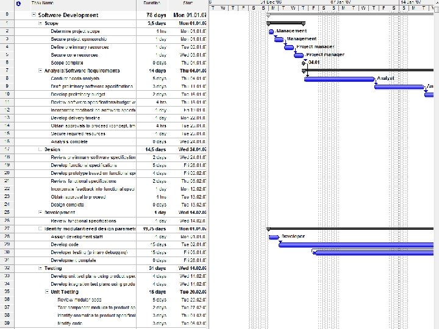Image resolution: width=439 pixels, height=329 pixels.
Task: Collapse Identify modular/tiered design parameters group
Action: coord(40,228)
